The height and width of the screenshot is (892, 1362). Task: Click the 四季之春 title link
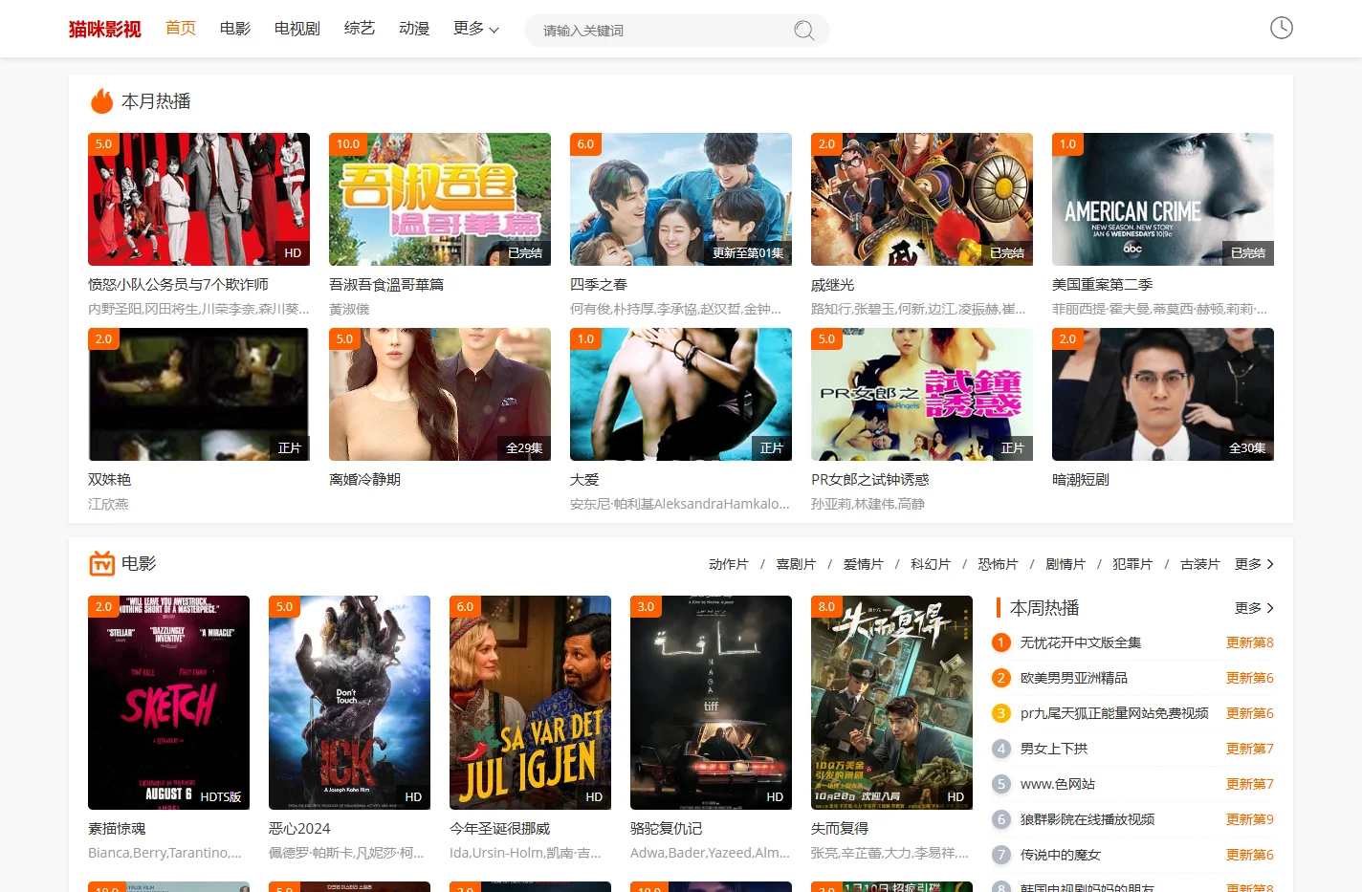tap(599, 285)
